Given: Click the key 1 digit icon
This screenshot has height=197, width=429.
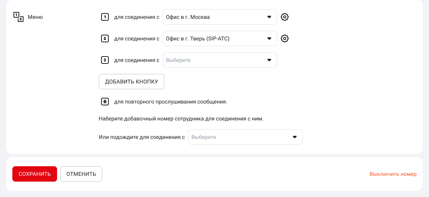Looking at the screenshot, I should point(105,17).
